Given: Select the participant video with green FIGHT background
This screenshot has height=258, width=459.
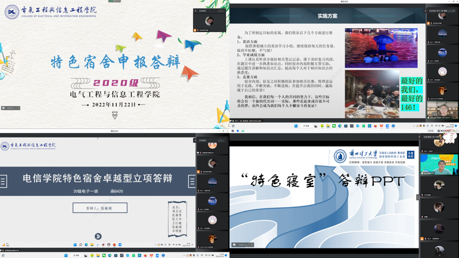Looking at the screenshot, I should 442,165.
